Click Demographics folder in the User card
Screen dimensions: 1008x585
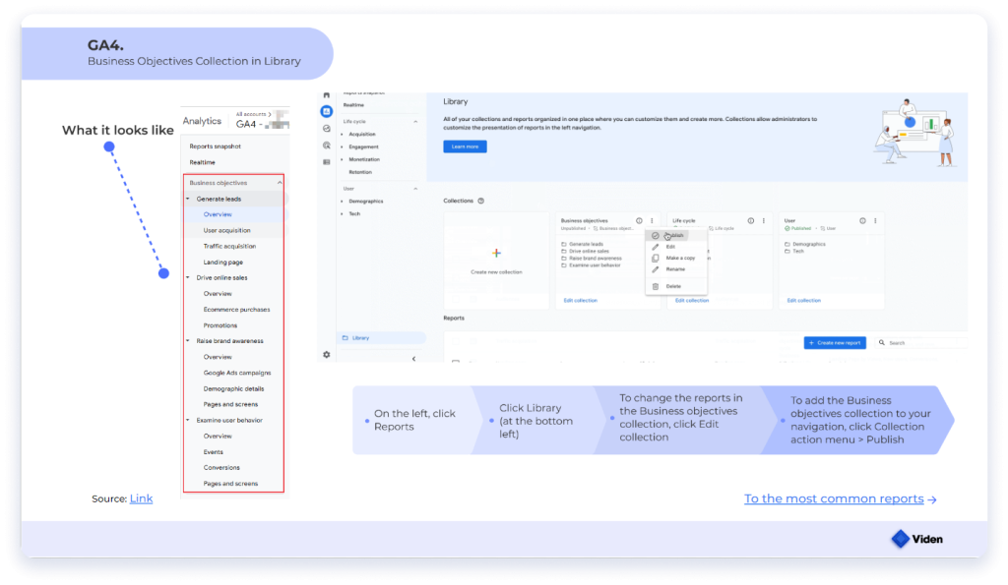805,244
